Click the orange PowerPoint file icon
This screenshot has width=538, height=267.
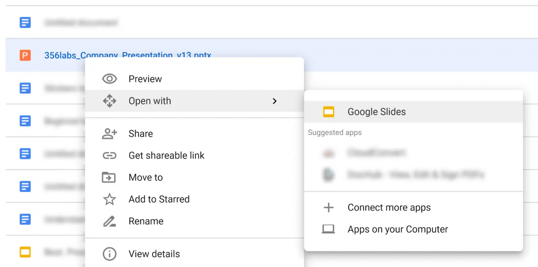pyautogui.click(x=25, y=55)
